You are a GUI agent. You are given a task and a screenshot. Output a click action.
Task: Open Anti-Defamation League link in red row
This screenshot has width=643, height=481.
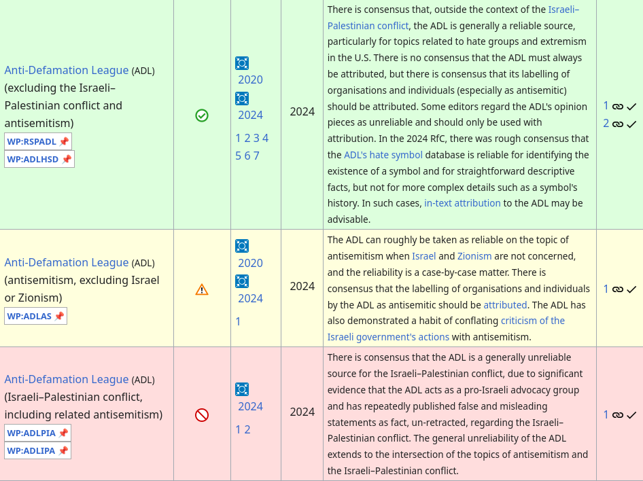click(x=67, y=379)
